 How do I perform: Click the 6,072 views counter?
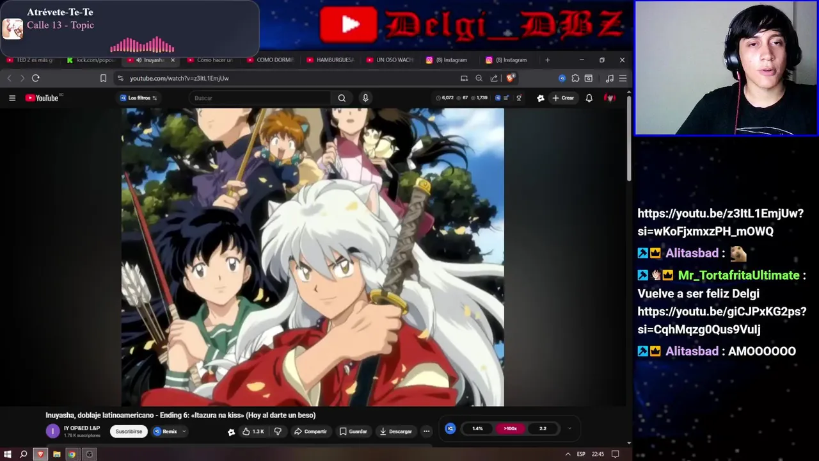(x=445, y=98)
